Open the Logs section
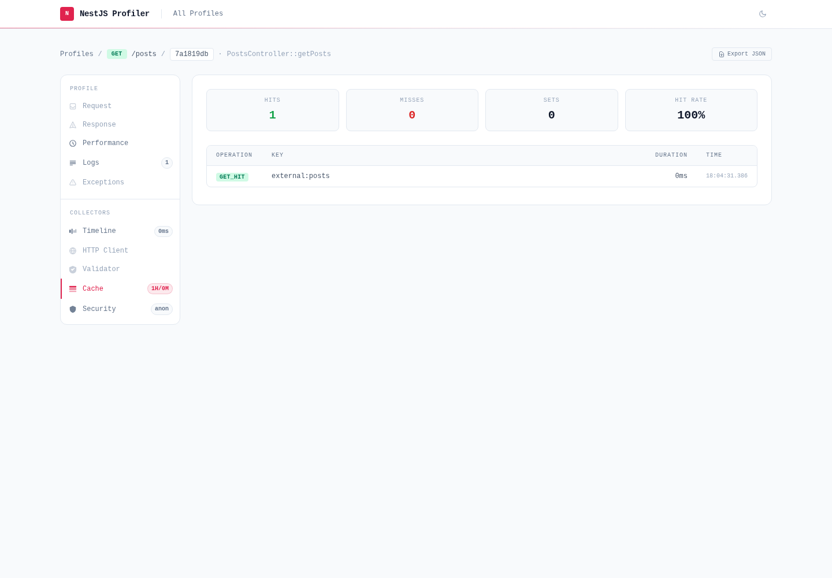Screen dimensions: 832x578 (120, 163)
